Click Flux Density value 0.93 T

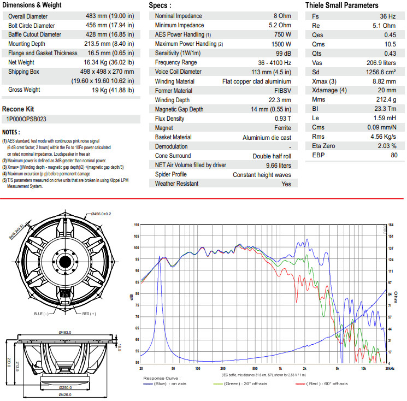coord(283,119)
